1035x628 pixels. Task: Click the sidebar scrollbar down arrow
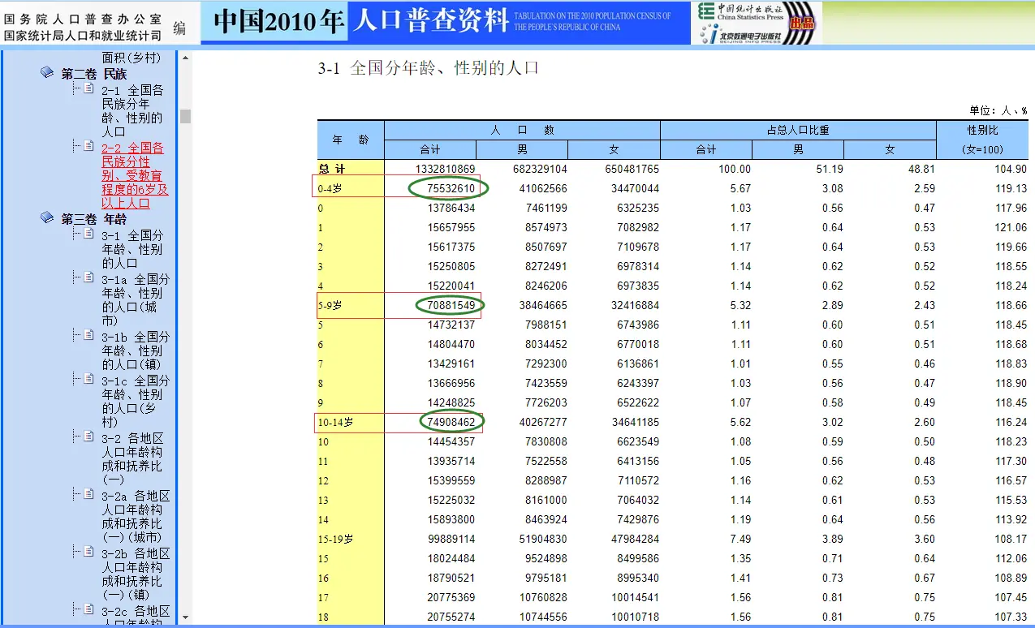pos(185,617)
